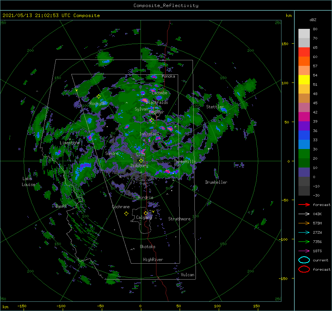Pick the magenta 42-39 dBZ legend swatch
Screen dimensions: 332x311
(304, 116)
